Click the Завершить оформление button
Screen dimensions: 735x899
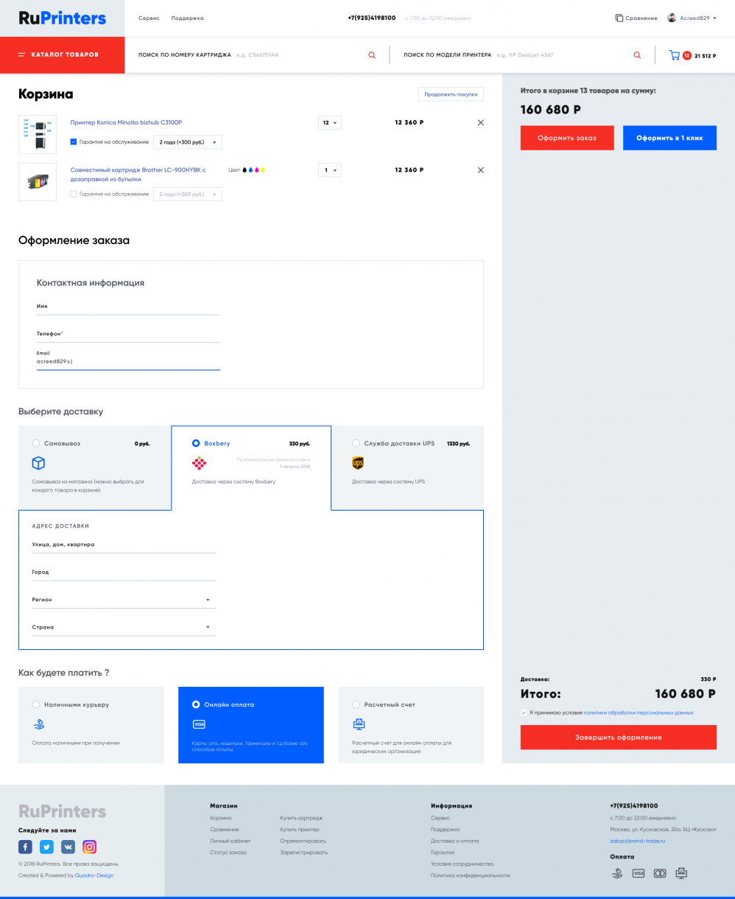click(x=619, y=738)
